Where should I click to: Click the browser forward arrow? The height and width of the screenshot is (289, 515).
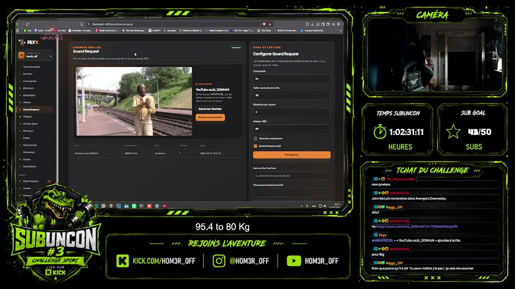tap(22, 24)
